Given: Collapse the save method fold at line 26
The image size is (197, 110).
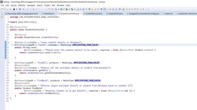Looking at the screenshot, I should point(9,42).
